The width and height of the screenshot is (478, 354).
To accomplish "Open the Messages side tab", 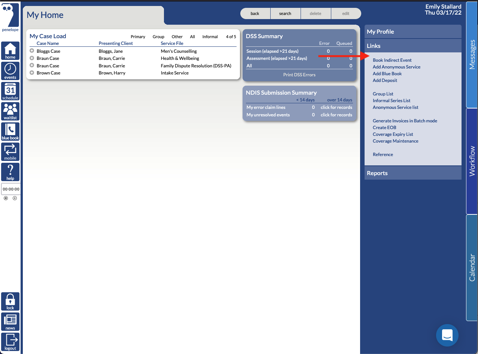I will pyautogui.click(x=472, y=55).
